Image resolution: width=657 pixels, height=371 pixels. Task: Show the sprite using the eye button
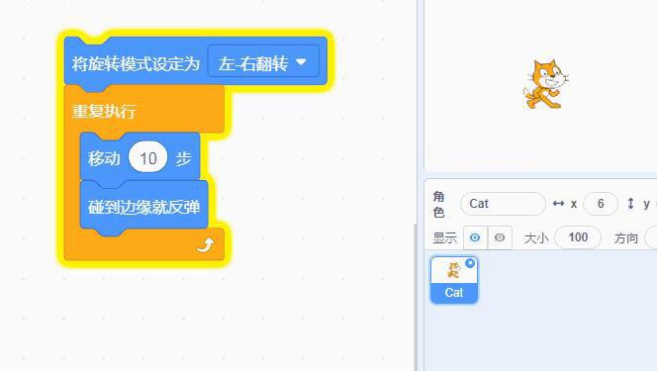pos(475,237)
